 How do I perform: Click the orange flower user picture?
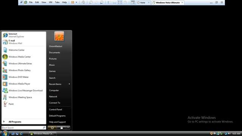[59, 36]
